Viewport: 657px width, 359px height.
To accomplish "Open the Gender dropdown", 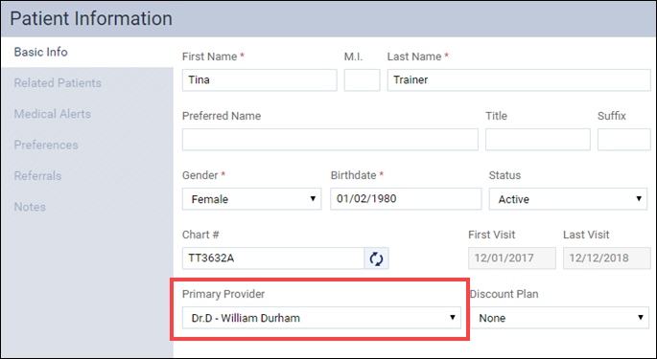I will [x=252, y=199].
